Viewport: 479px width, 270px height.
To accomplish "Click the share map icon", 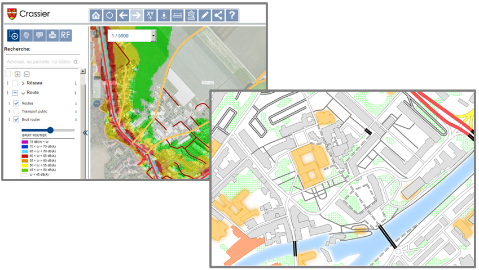I will [x=218, y=16].
